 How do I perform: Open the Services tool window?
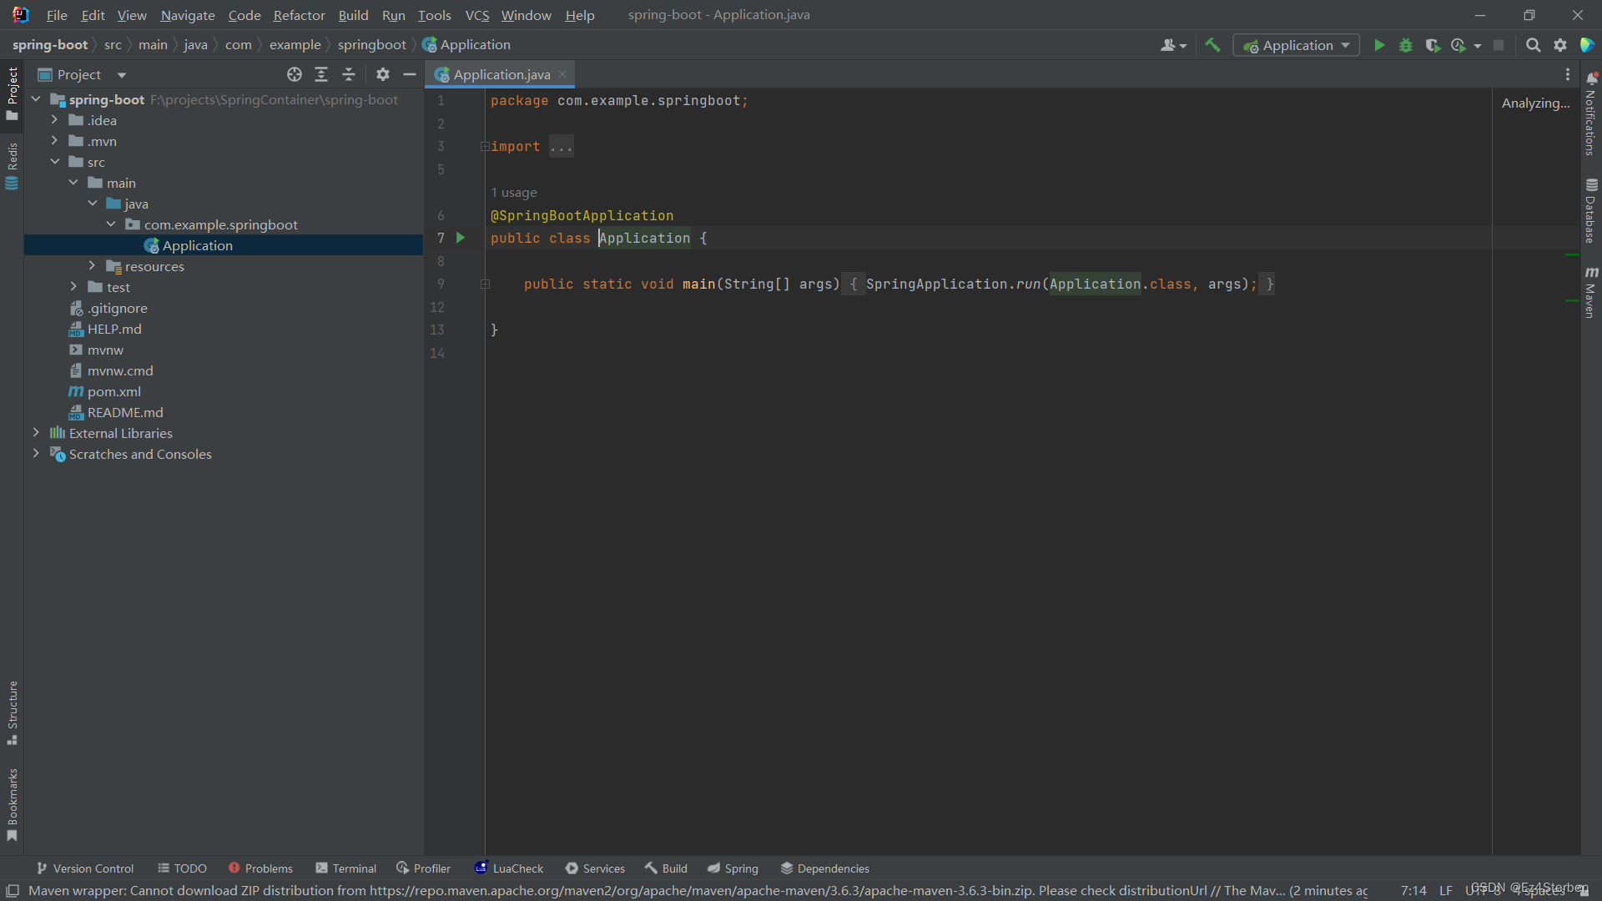(x=595, y=868)
